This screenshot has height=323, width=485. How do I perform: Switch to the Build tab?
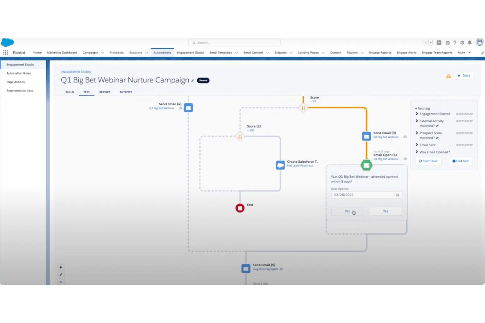pos(69,92)
